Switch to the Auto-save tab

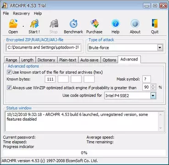click(89, 60)
